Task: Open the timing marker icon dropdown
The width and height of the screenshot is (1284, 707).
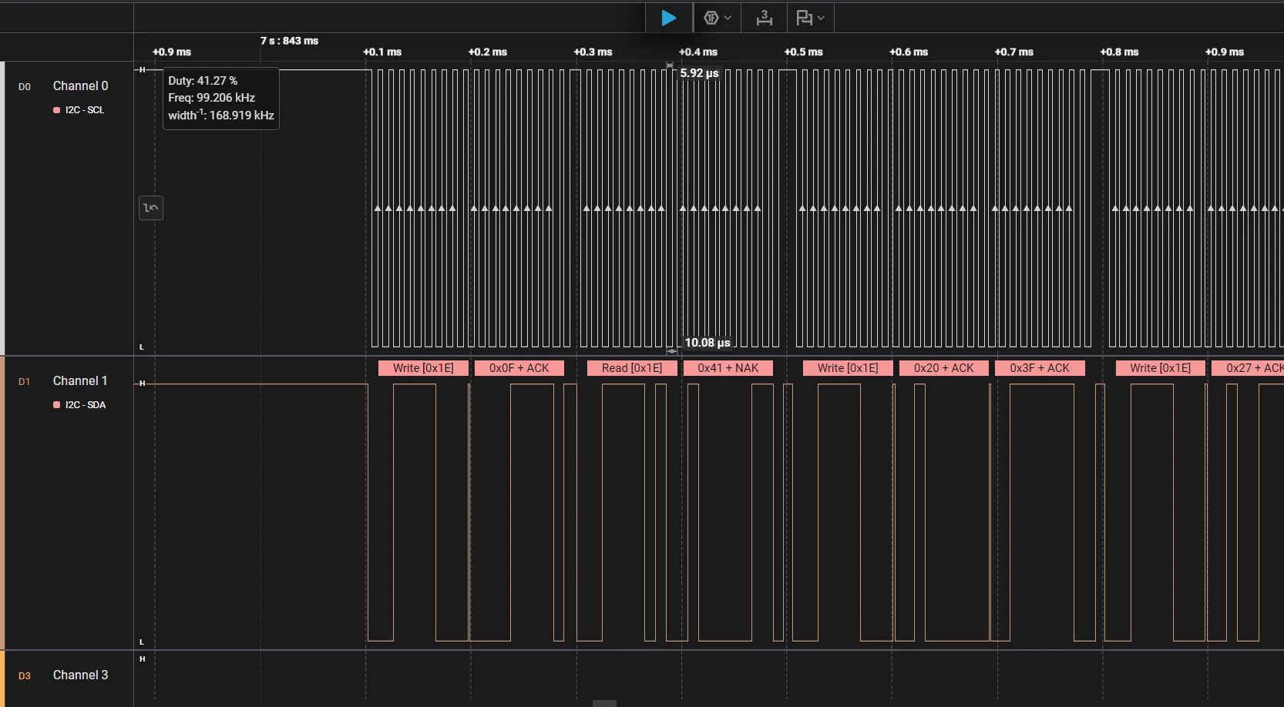Action: [x=810, y=18]
